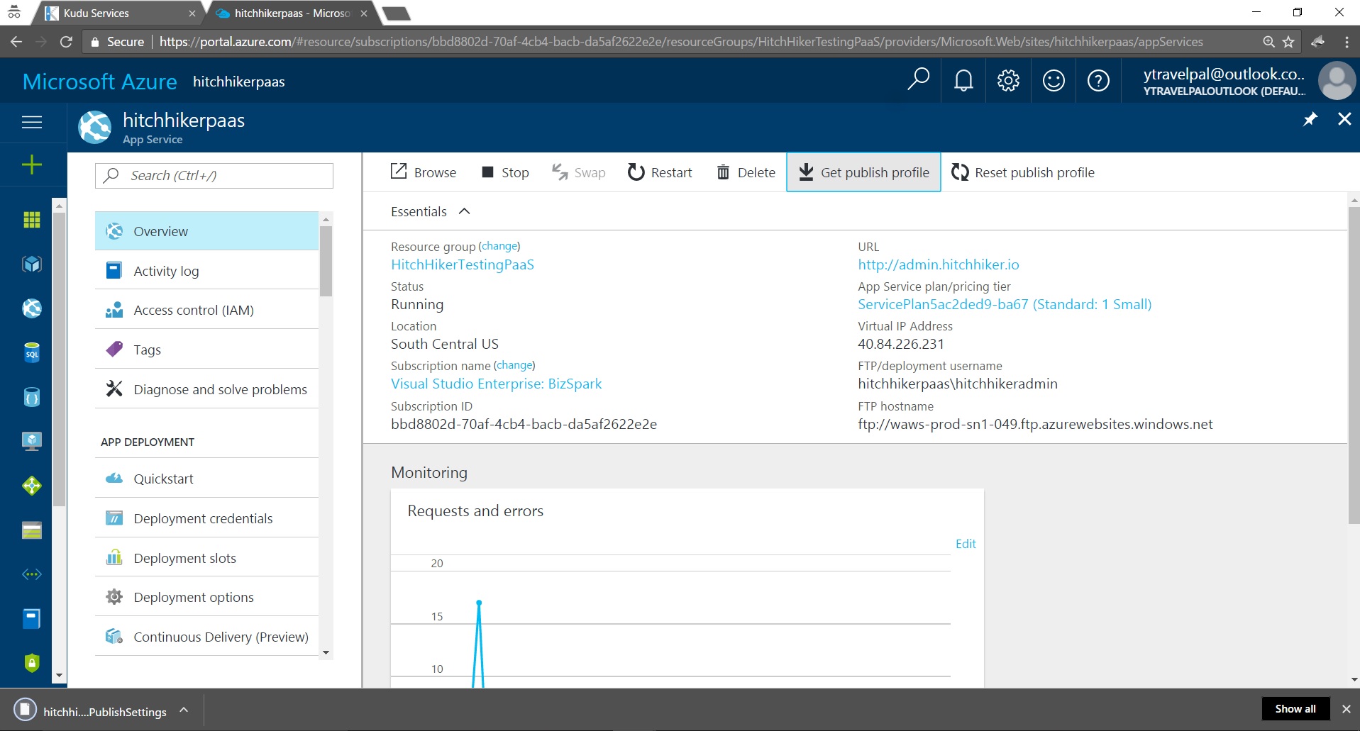
Task: Click the green plus New resource icon
Action: 32,164
